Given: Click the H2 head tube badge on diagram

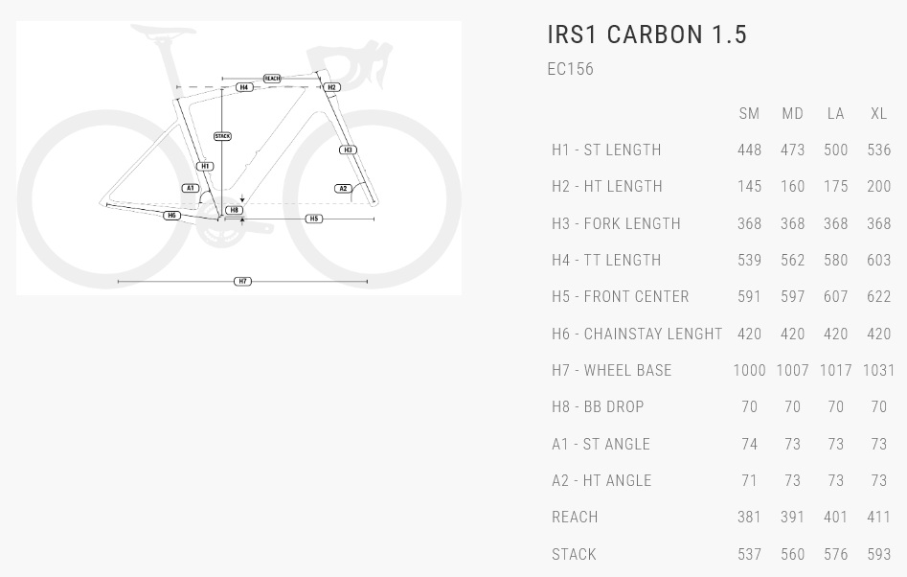Looking at the screenshot, I should [331, 87].
